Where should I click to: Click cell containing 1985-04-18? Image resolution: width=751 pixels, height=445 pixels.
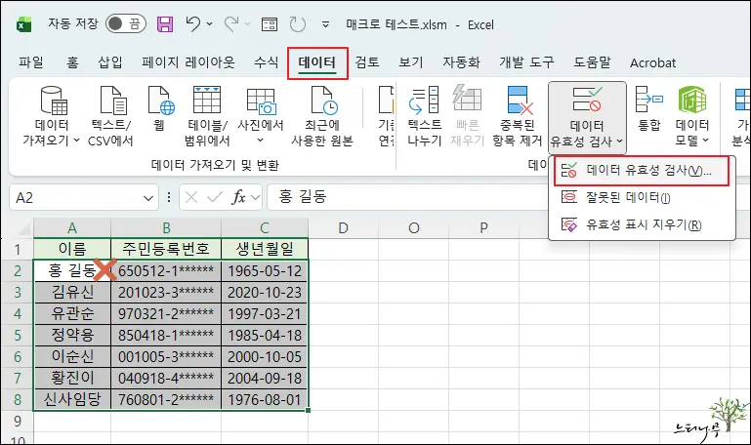coord(265,335)
